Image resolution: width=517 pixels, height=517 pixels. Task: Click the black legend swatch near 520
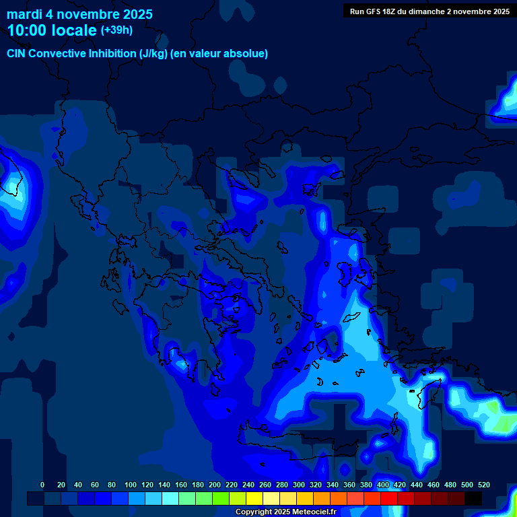tap(473, 499)
